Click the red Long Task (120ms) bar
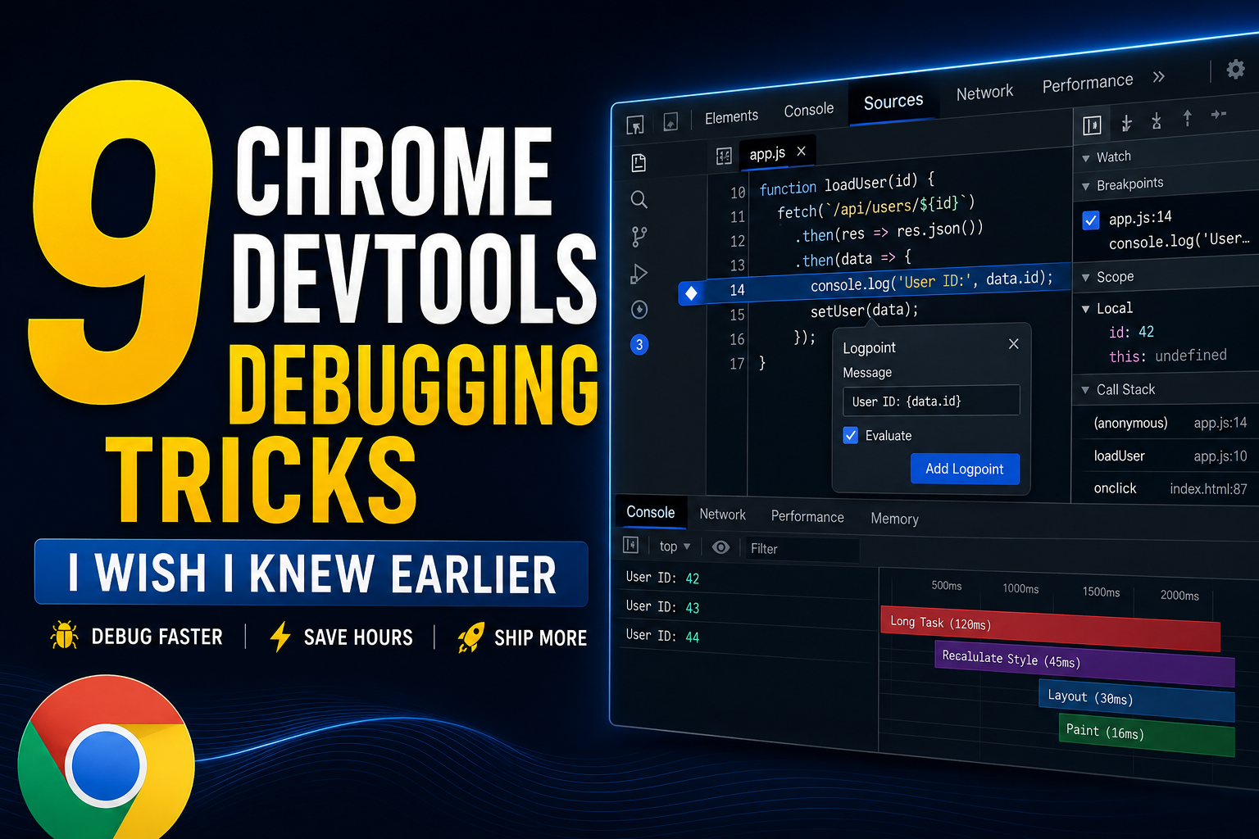 1051,628
